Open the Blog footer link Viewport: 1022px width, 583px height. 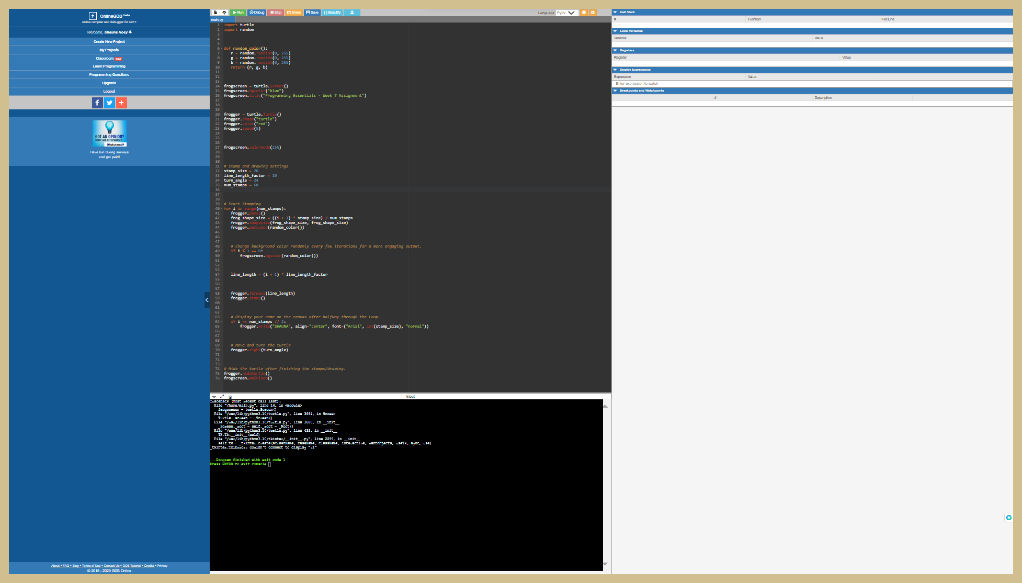75,566
